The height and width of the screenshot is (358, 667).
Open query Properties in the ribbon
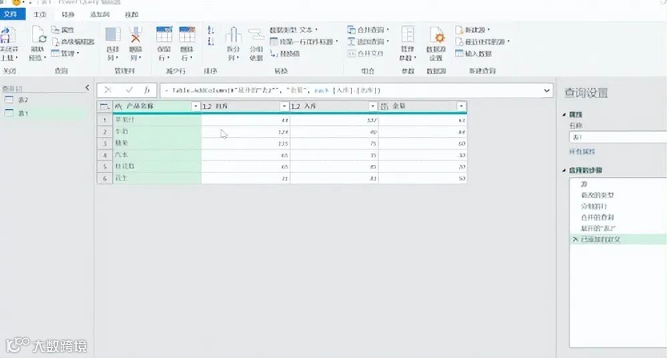point(63,30)
